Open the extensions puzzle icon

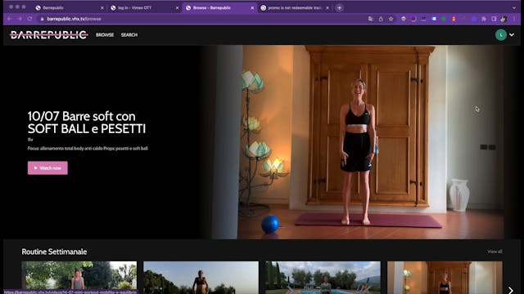pos(484,19)
